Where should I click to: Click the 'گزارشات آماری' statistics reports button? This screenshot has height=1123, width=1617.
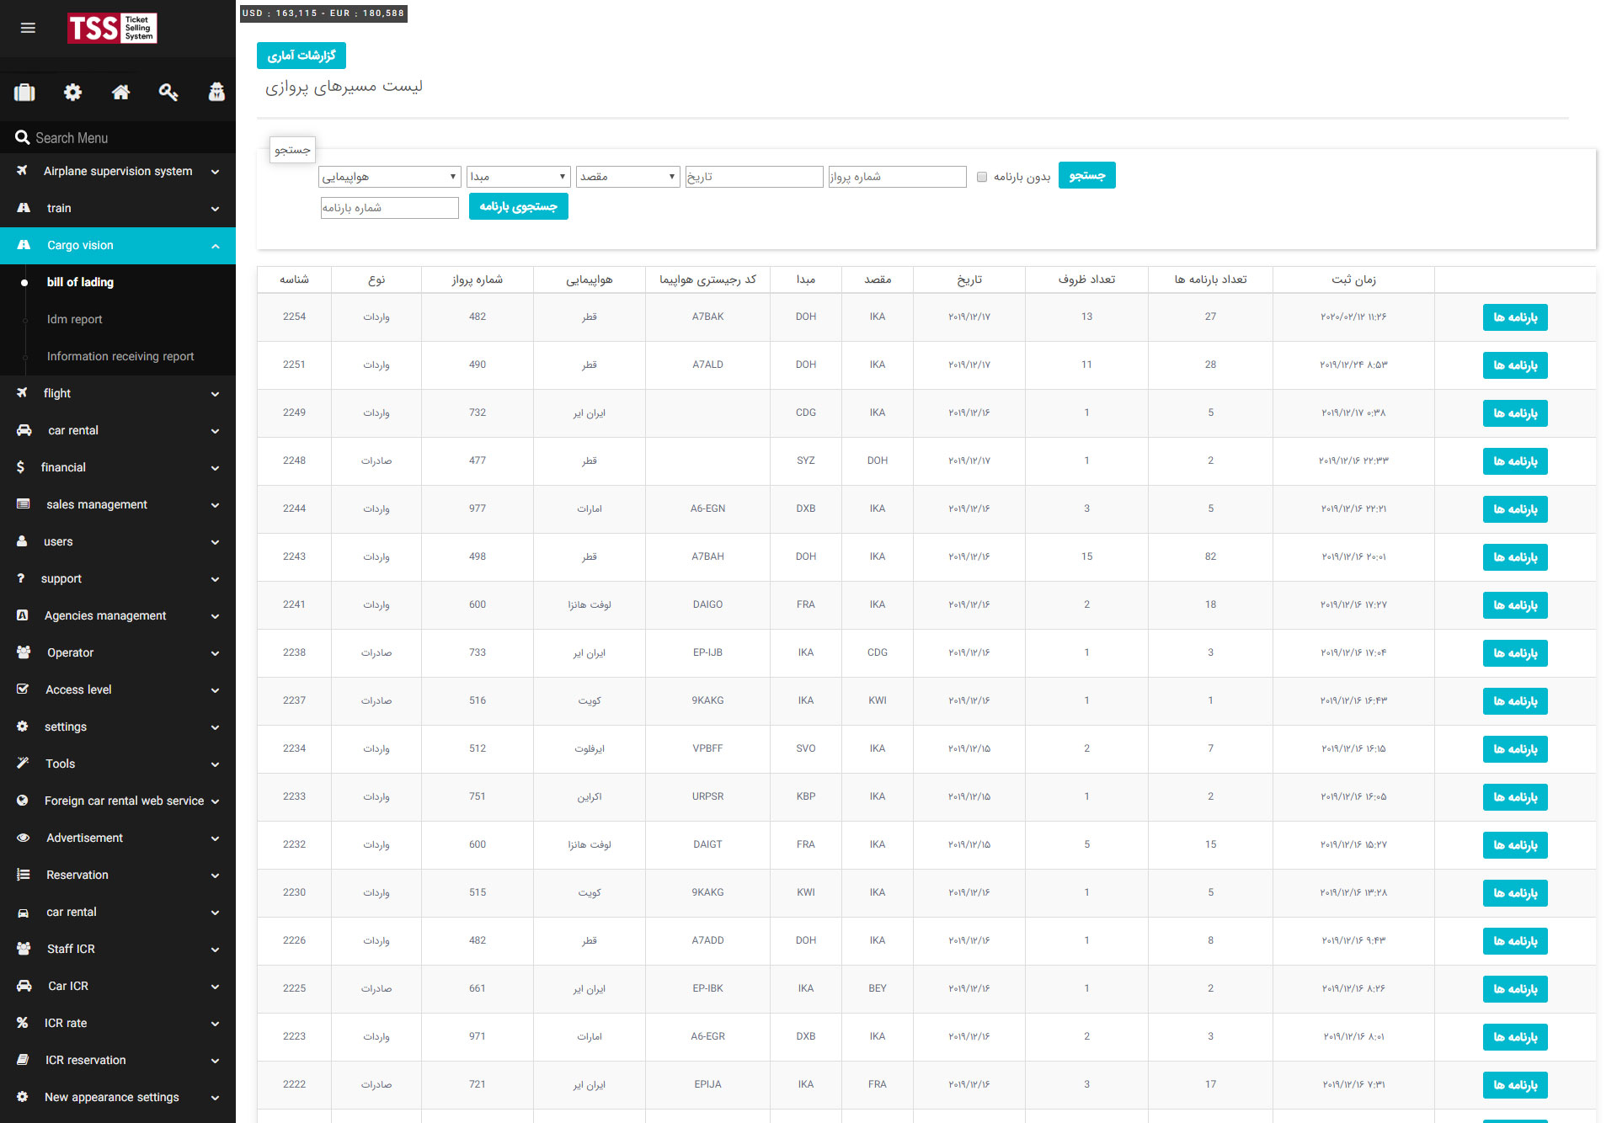click(302, 56)
